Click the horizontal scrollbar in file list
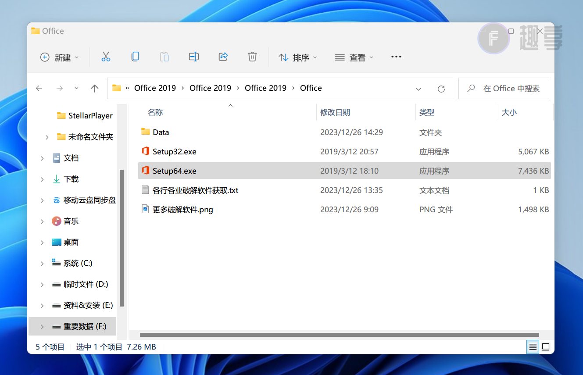This screenshot has height=375, width=583. click(x=339, y=335)
